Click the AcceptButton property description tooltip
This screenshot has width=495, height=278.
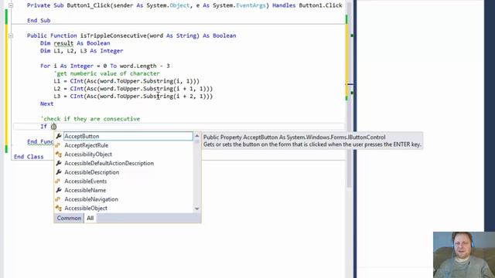pos(312,141)
